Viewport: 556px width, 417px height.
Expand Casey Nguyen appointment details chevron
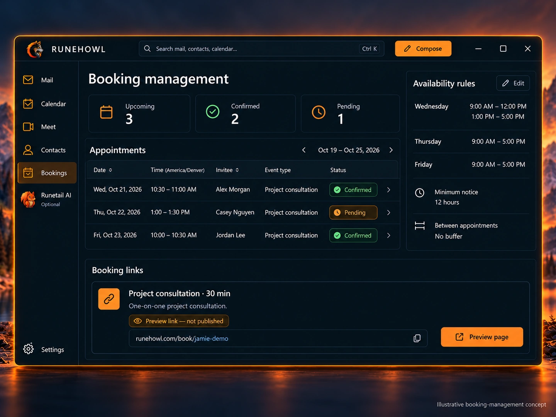[x=388, y=212]
